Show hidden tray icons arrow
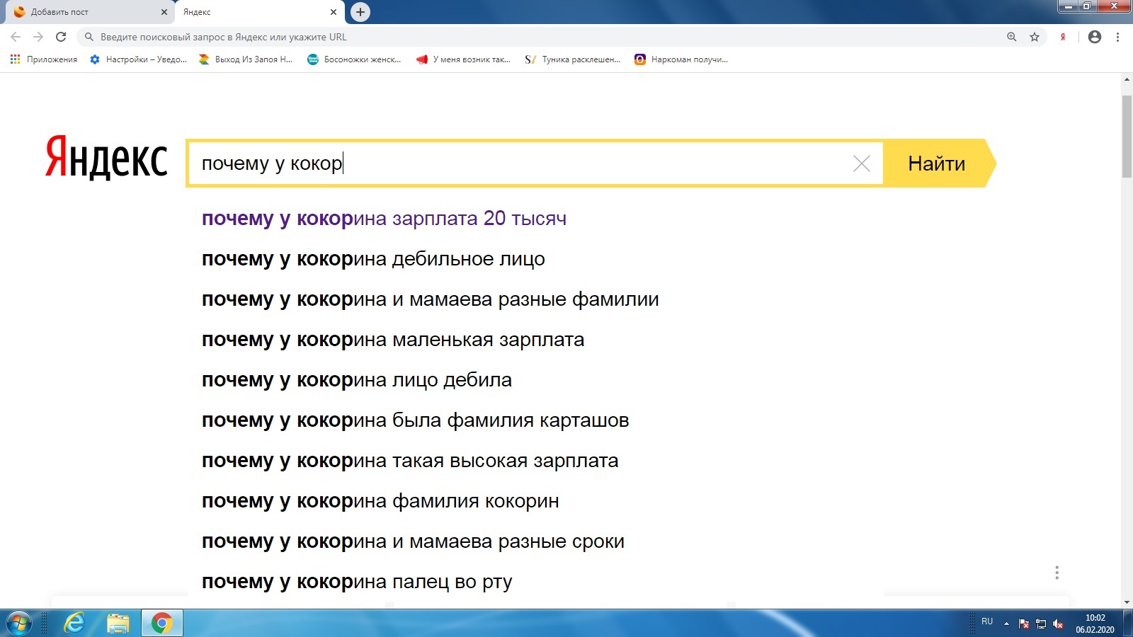Viewport: 1133px width, 637px height. pos(1006,624)
